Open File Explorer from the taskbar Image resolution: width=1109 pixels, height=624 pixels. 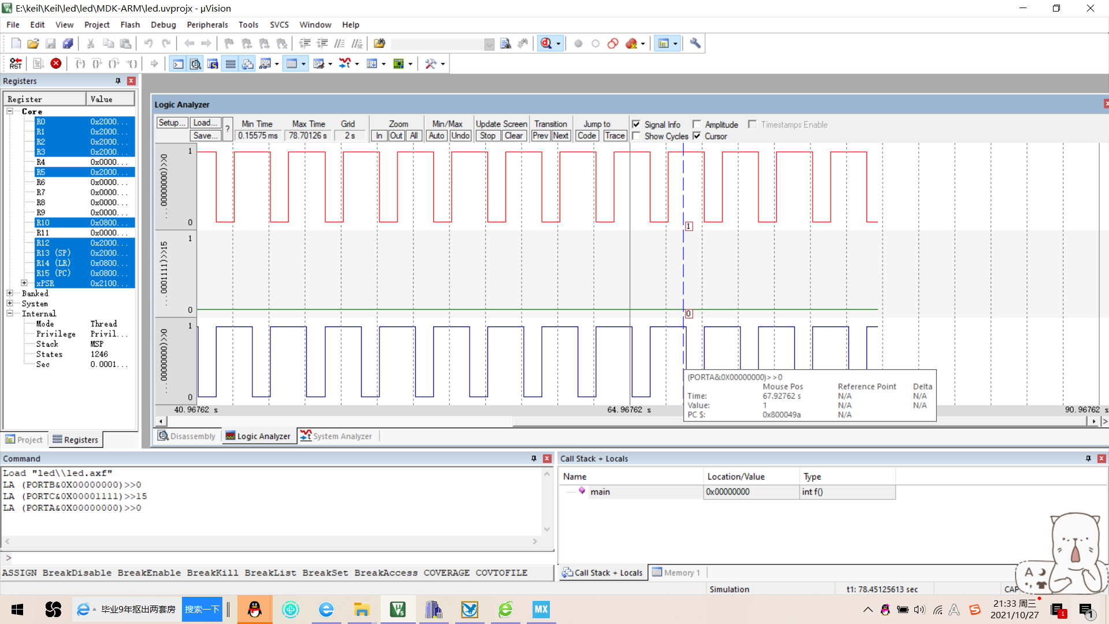tap(362, 610)
